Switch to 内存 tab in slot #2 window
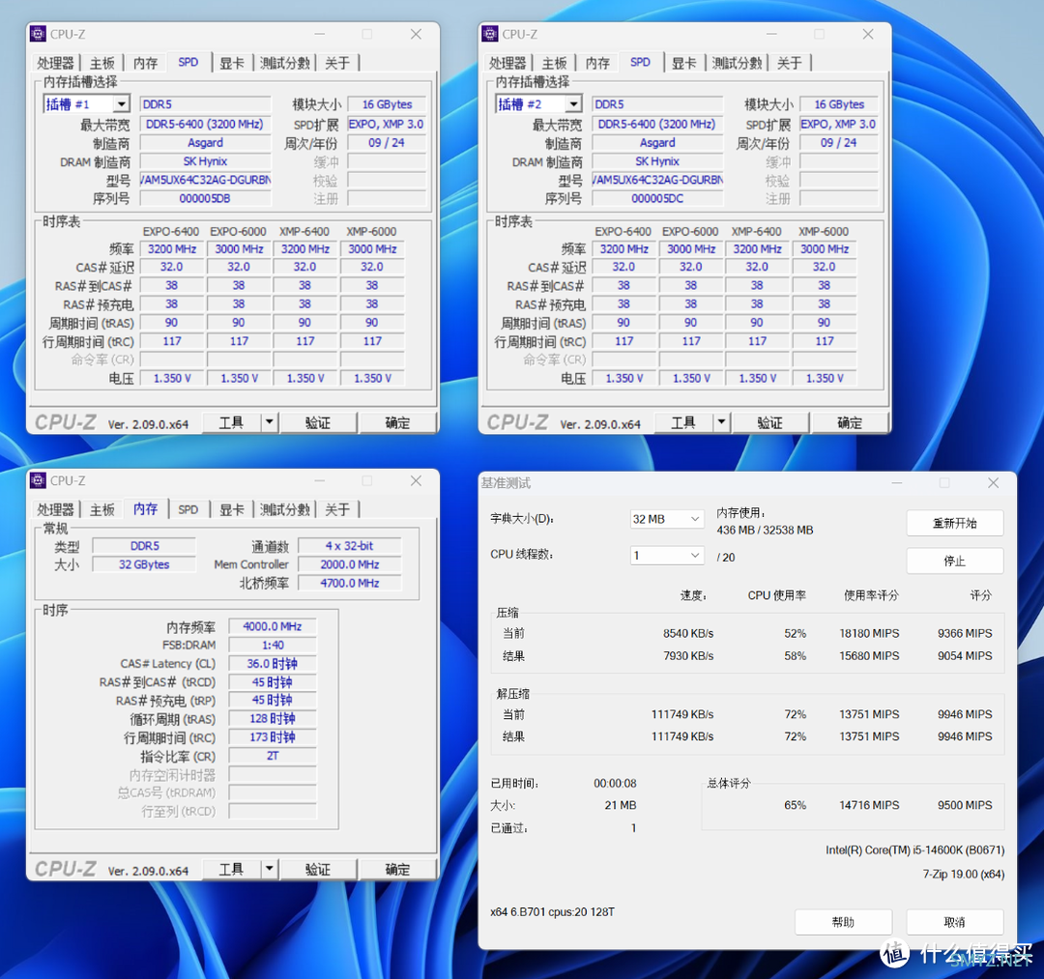 (597, 63)
